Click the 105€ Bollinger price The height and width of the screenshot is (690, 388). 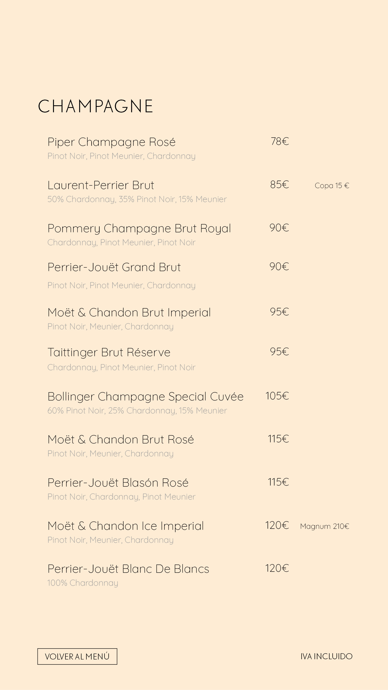[x=277, y=396]
